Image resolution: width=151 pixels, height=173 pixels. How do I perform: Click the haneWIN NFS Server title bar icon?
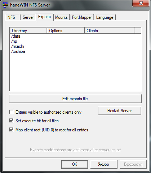(x=5, y=5)
